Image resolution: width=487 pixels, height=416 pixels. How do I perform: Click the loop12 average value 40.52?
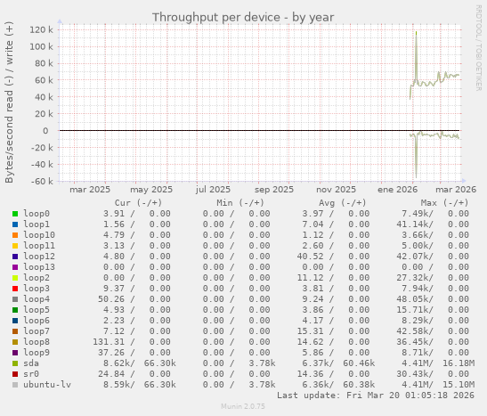311,256
